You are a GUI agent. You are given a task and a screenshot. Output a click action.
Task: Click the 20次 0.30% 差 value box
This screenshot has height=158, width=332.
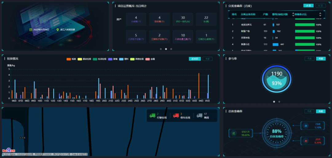pyautogui.click(x=313, y=141)
